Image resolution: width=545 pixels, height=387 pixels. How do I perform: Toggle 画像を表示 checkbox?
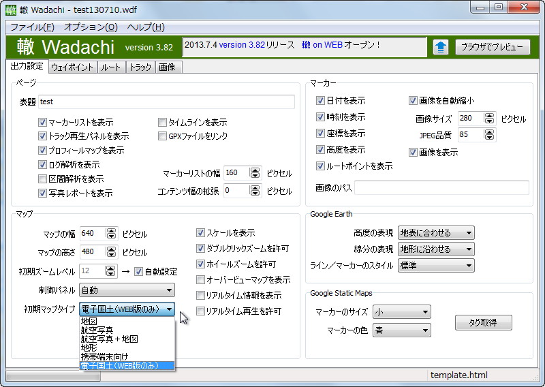tap(413, 152)
